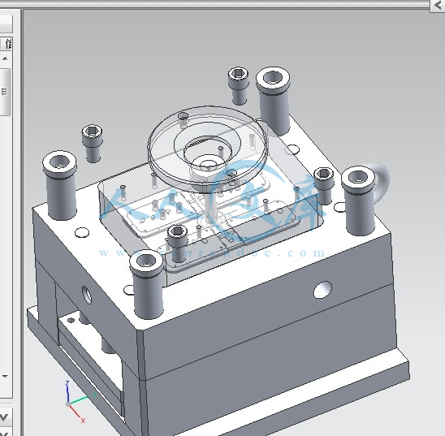This screenshot has height=436, width=445.
Task: Select the socket head screw floating near the top-left of the mold
Action: click(x=93, y=144)
